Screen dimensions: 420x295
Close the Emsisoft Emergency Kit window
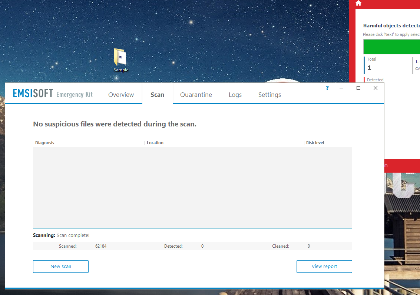pyautogui.click(x=376, y=88)
